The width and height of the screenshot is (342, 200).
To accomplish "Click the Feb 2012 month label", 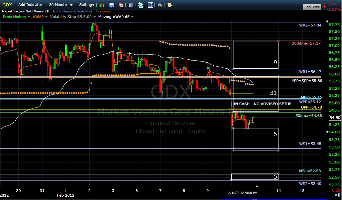I will (x=66, y=195).
